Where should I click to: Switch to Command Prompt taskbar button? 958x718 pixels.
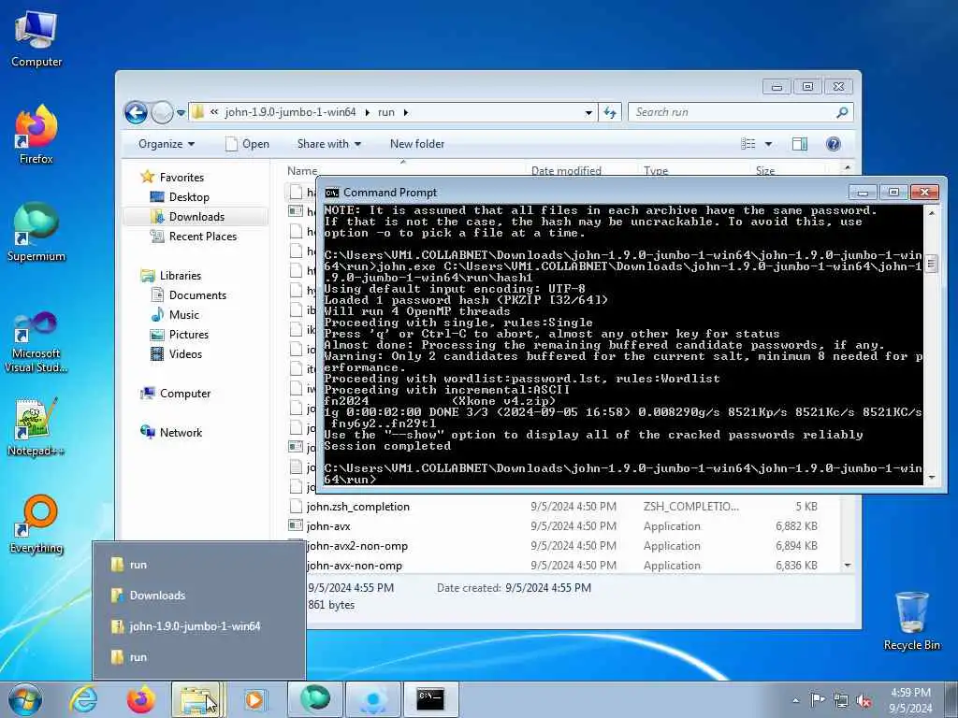coord(430,699)
